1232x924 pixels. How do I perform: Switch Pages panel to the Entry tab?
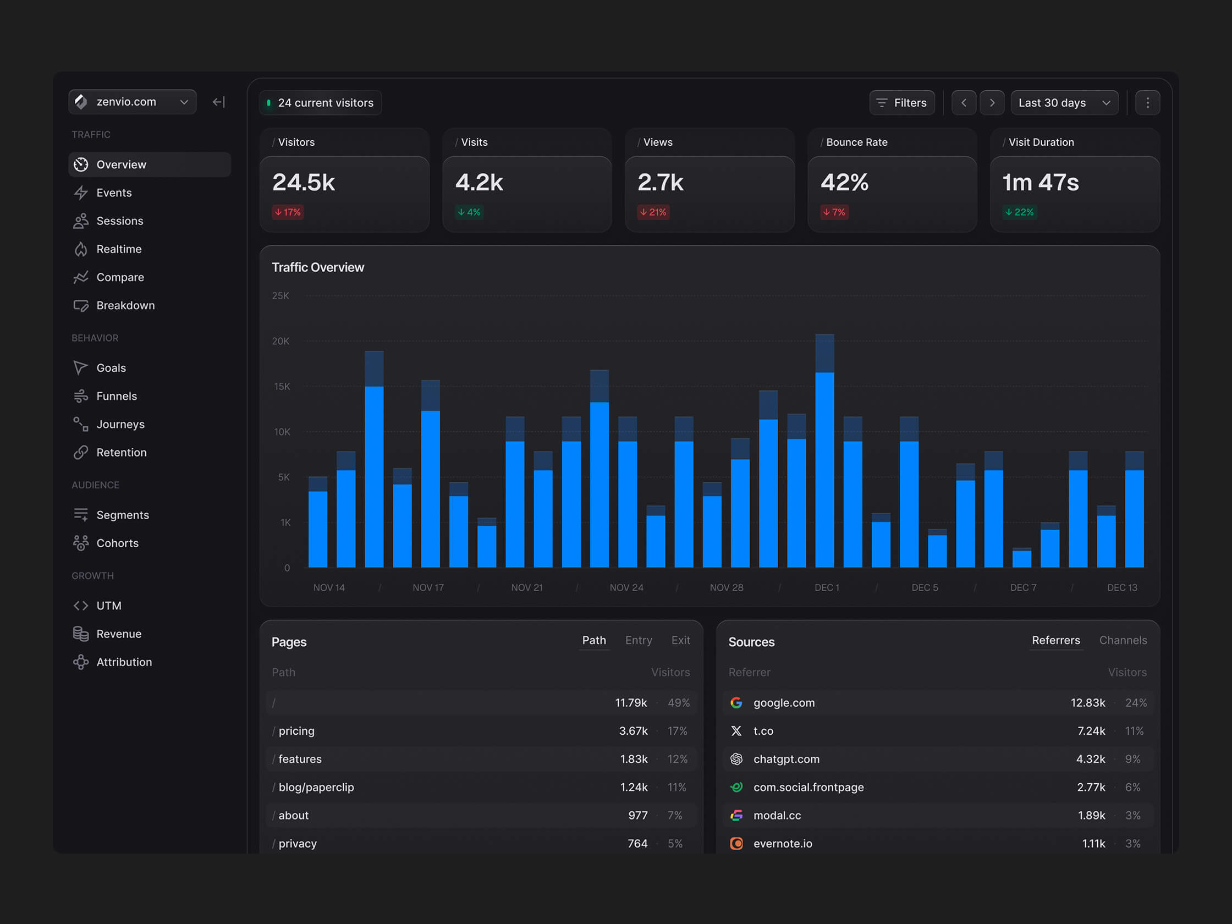639,641
